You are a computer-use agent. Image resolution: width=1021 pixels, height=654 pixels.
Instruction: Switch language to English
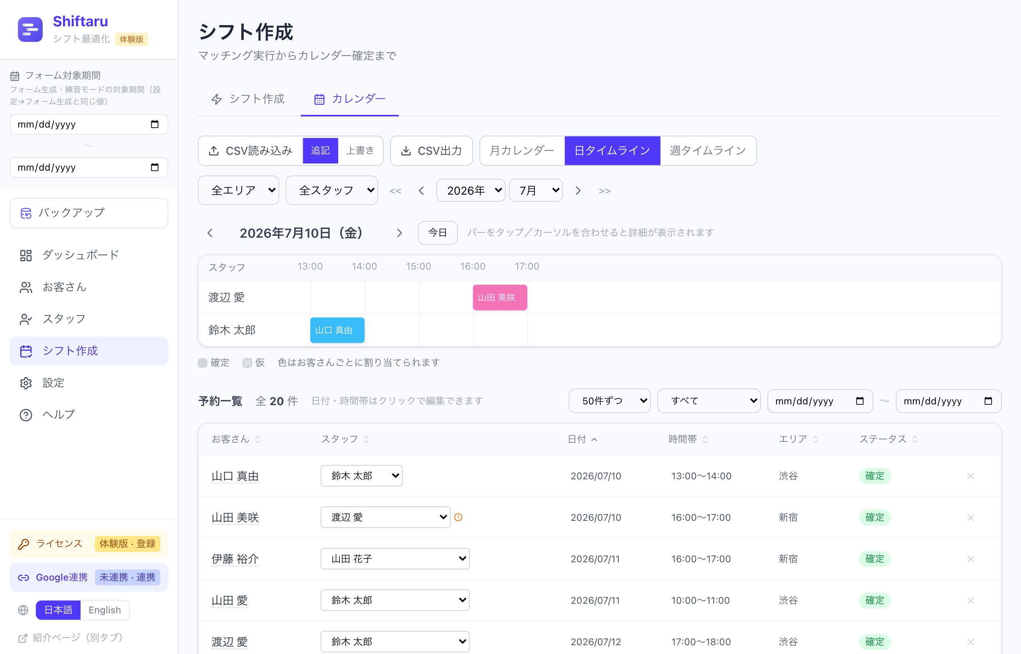104,610
